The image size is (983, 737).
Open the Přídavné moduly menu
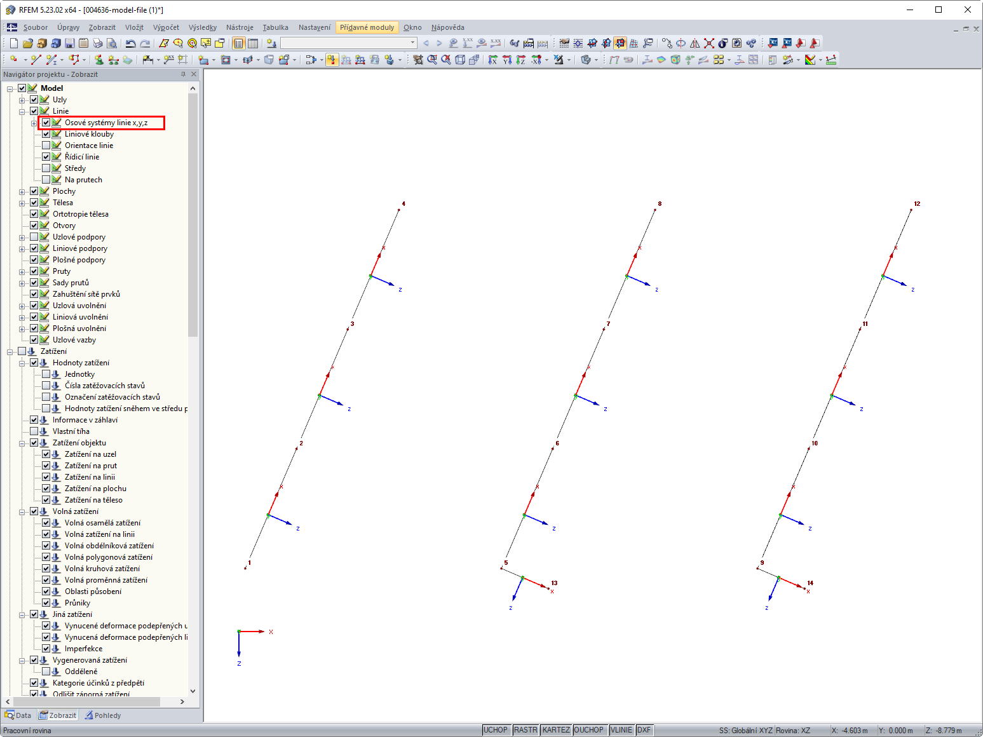click(x=367, y=27)
